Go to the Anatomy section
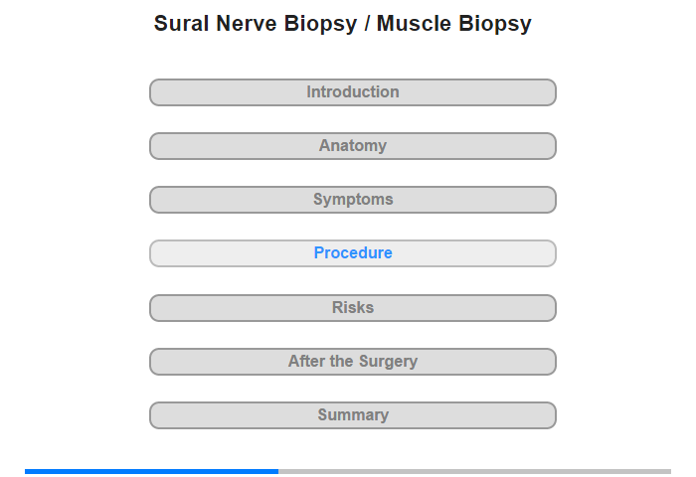Viewport: 696px width, 477px height. click(352, 146)
